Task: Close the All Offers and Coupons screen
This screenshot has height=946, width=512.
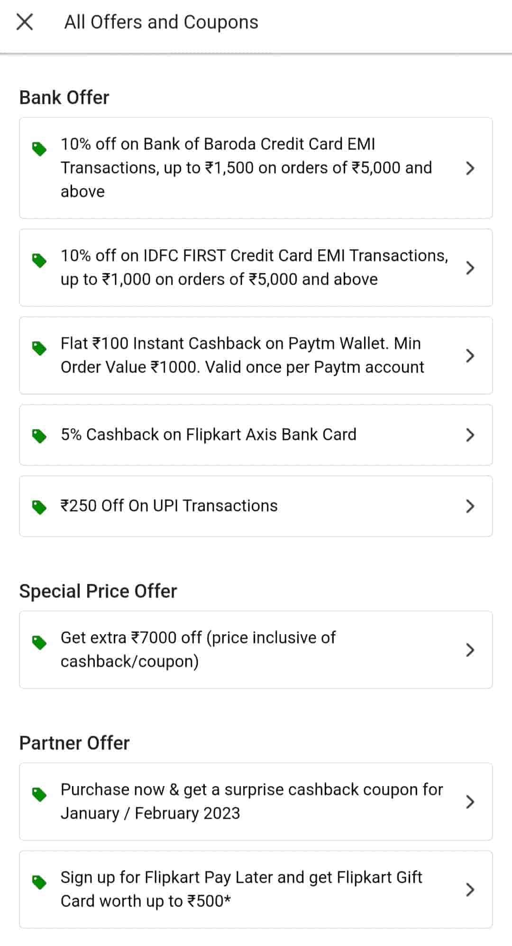Action: [x=25, y=22]
